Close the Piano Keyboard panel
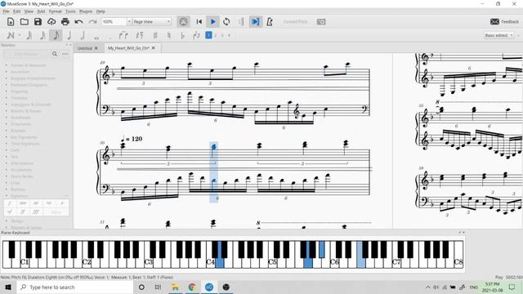The image size is (523, 294). click(x=463, y=233)
